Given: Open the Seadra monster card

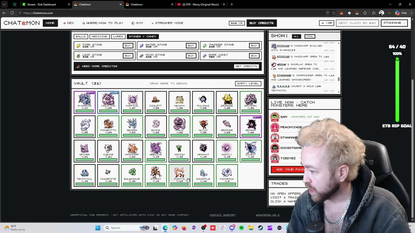Looking at the screenshot, I should click(132, 127).
